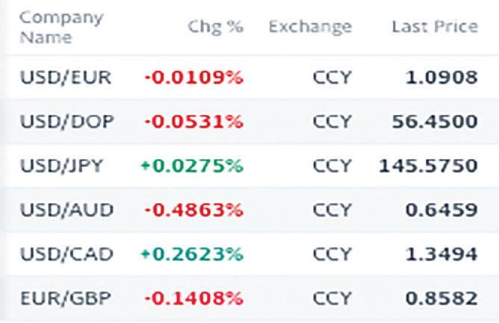Select the Last Price column header
The width and height of the screenshot is (499, 323).
(x=434, y=27)
